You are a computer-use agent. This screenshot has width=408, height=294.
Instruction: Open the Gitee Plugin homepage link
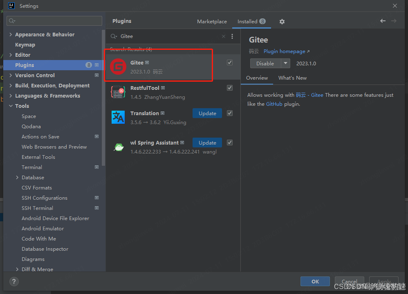(x=287, y=51)
